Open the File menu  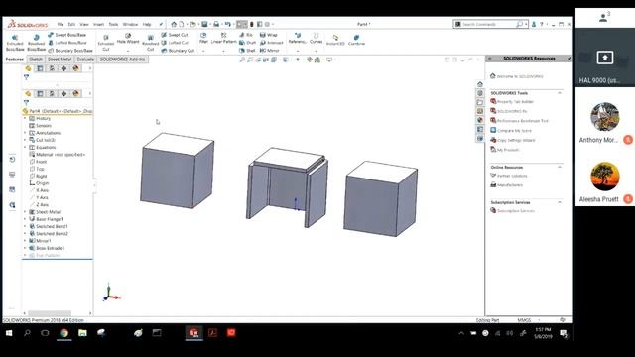click(61, 24)
